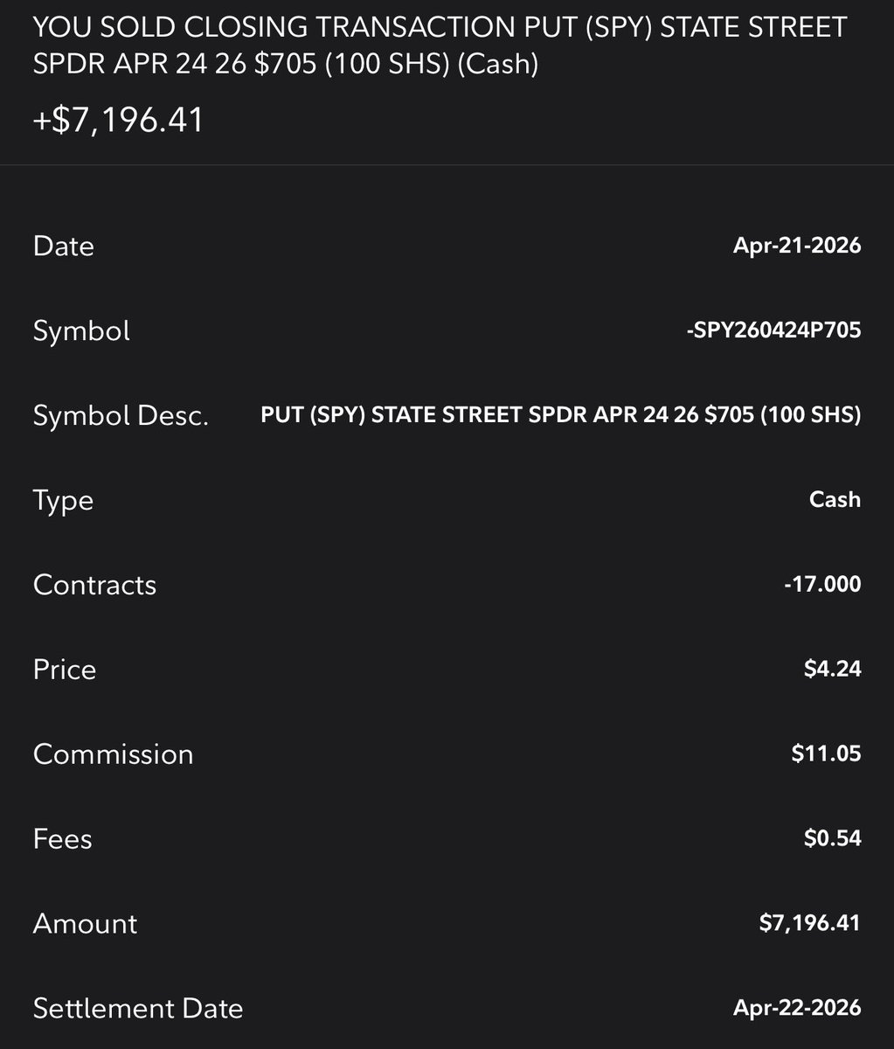The image size is (894, 1049).
Task: Tap the Apr-21-2026 date value
Action: pos(797,245)
